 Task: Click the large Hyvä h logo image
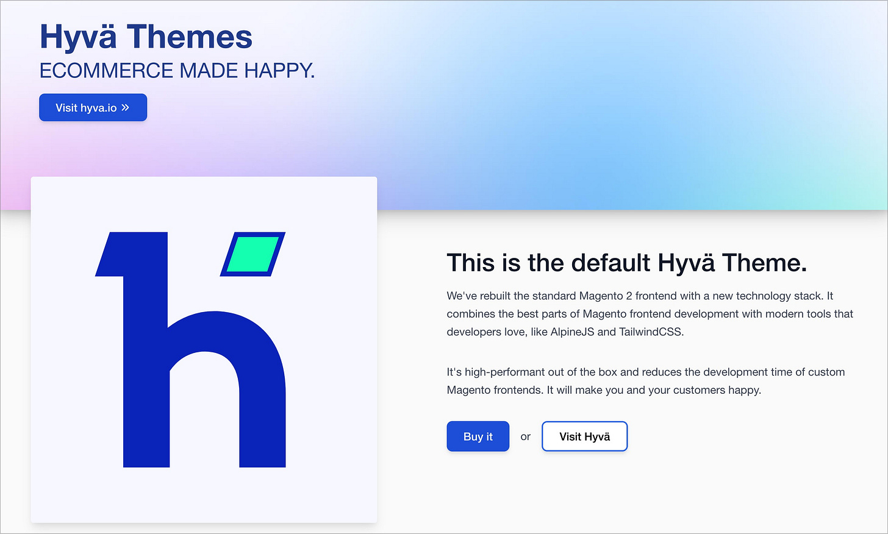click(x=204, y=349)
